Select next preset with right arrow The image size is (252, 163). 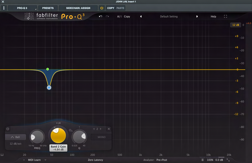(197, 16)
